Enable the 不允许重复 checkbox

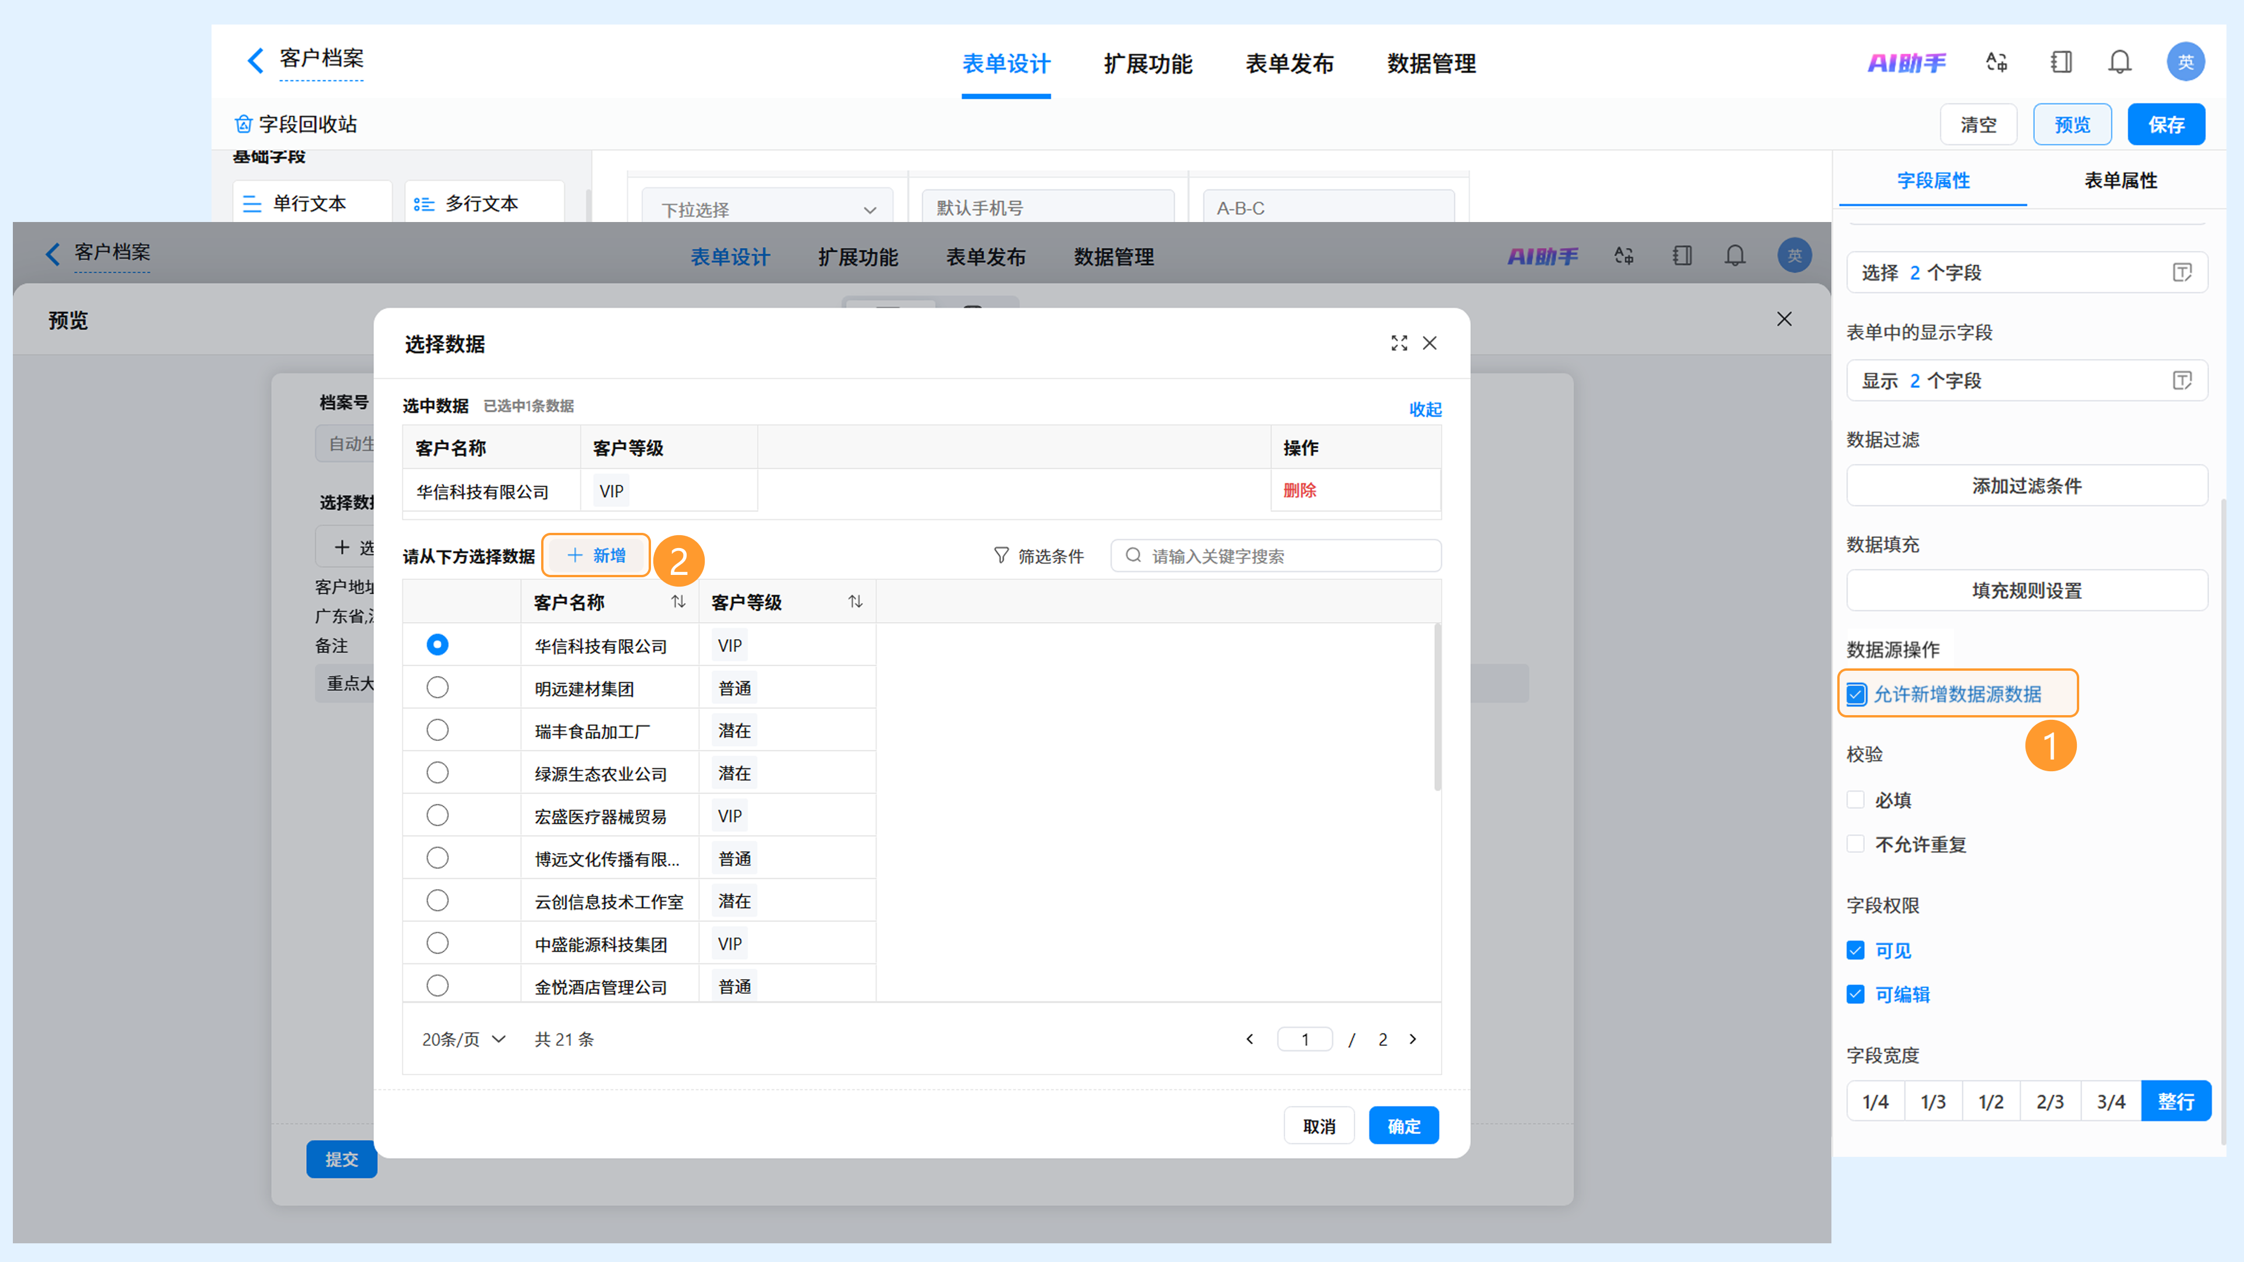[1855, 844]
